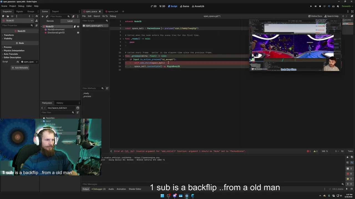Toggle visibility of DirectionalLight3D node
The height and width of the screenshot is (199, 355).
coord(78,33)
